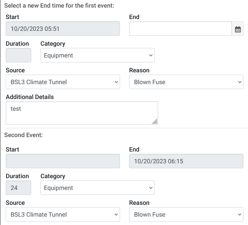This screenshot has height=225, width=248.
Task: Open the first event's Reason Blown Fuse dropdown
Action: [186, 82]
